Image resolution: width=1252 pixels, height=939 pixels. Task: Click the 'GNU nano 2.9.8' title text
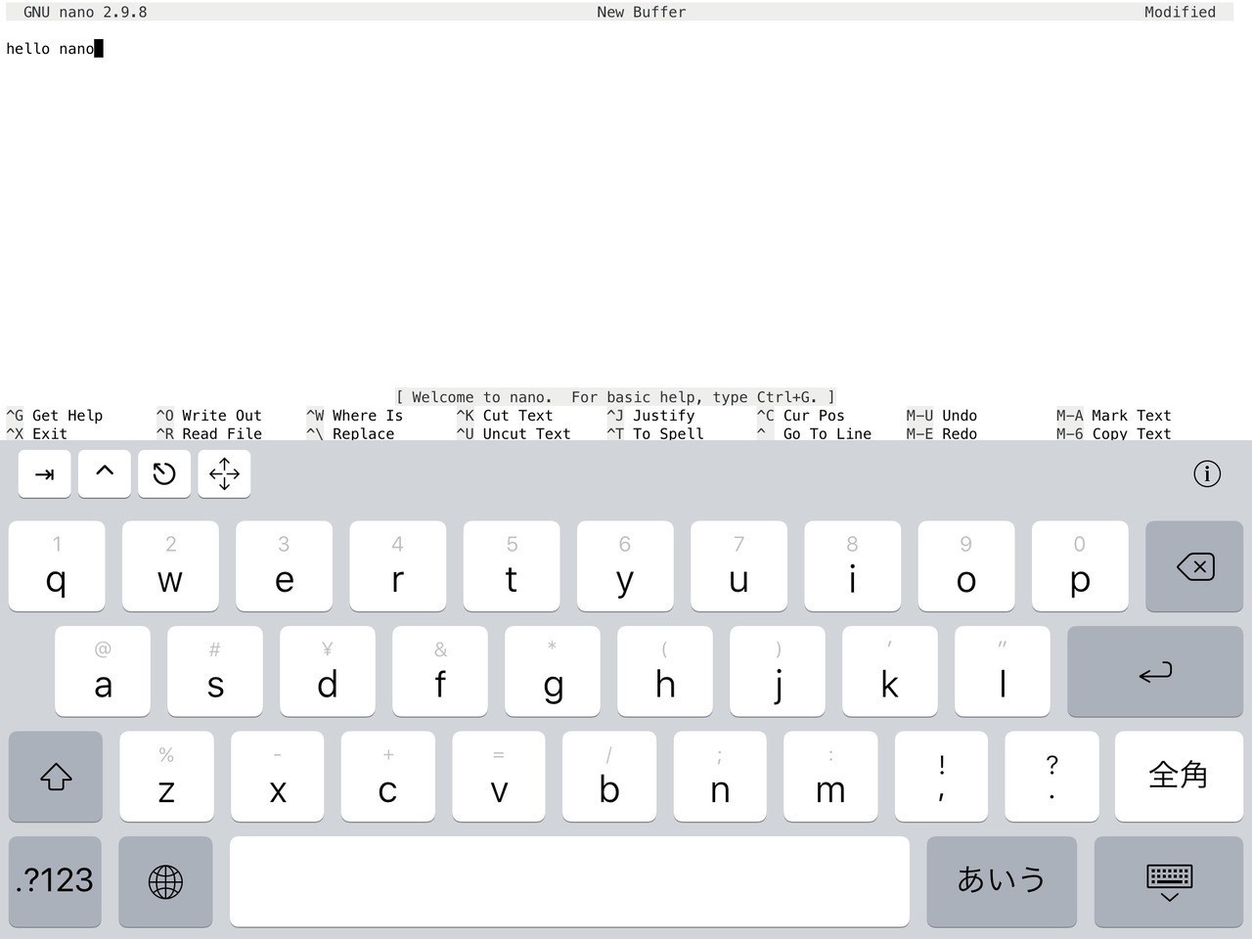click(x=85, y=12)
